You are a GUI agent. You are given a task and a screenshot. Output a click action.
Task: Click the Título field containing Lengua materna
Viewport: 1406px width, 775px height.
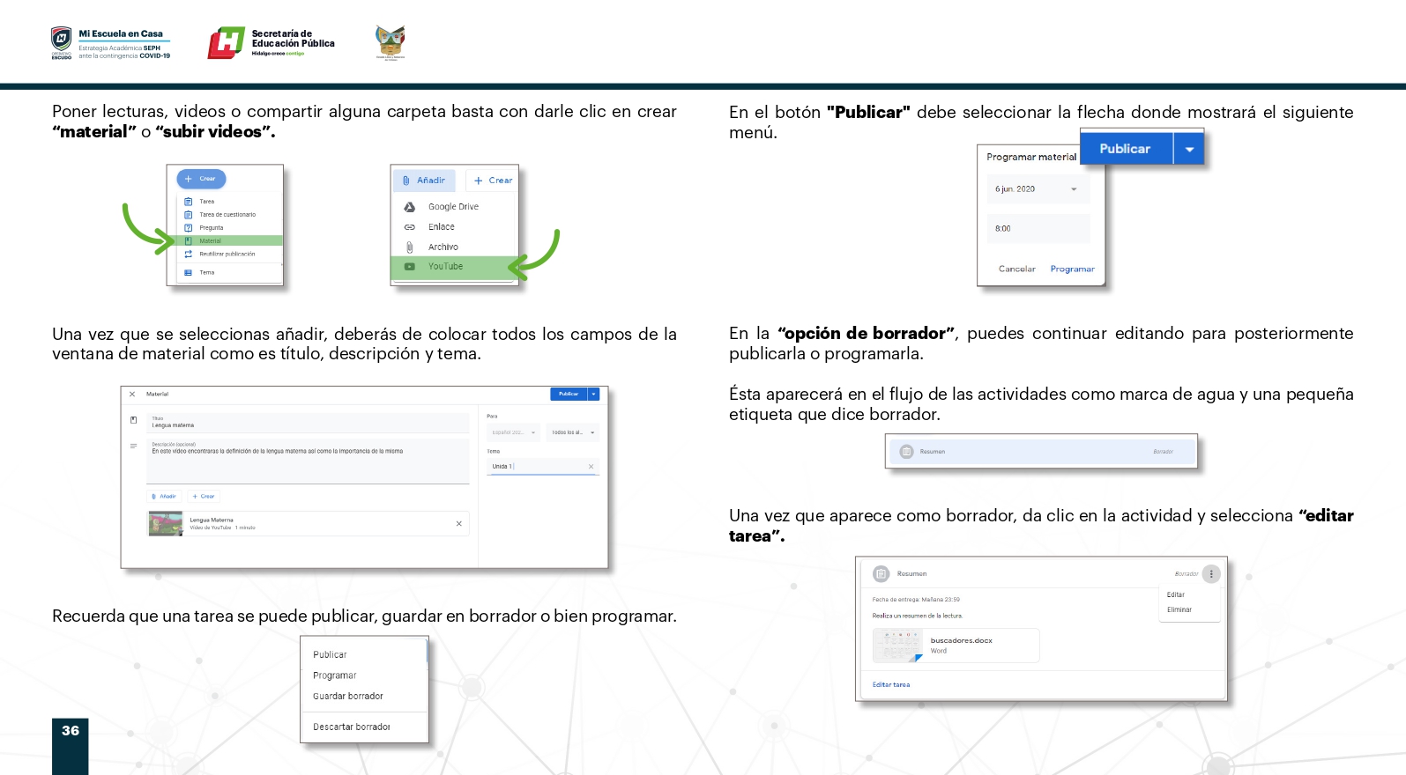pos(308,423)
